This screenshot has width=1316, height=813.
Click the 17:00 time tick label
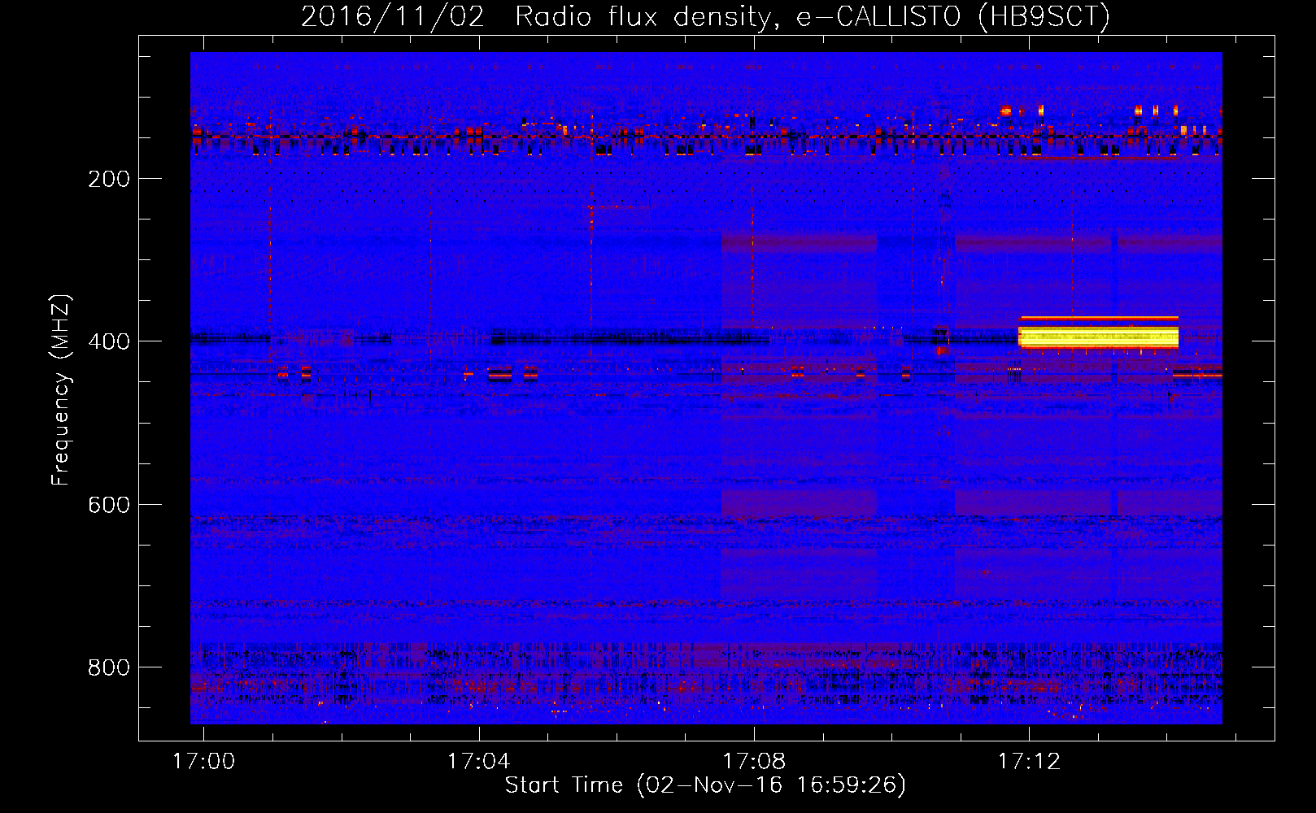pyautogui.click(x=203, y=761)
